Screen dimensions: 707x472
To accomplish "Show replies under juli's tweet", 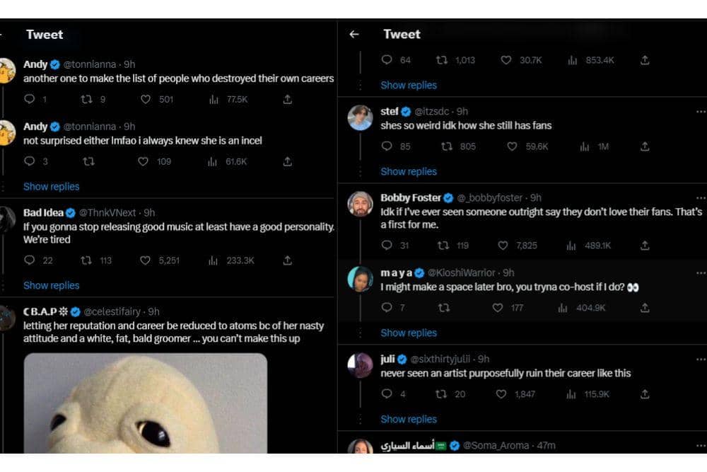I will [x=409, y=419].
